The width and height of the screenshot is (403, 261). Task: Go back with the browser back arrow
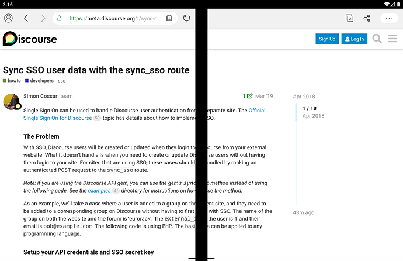click(x=26, y=18)
